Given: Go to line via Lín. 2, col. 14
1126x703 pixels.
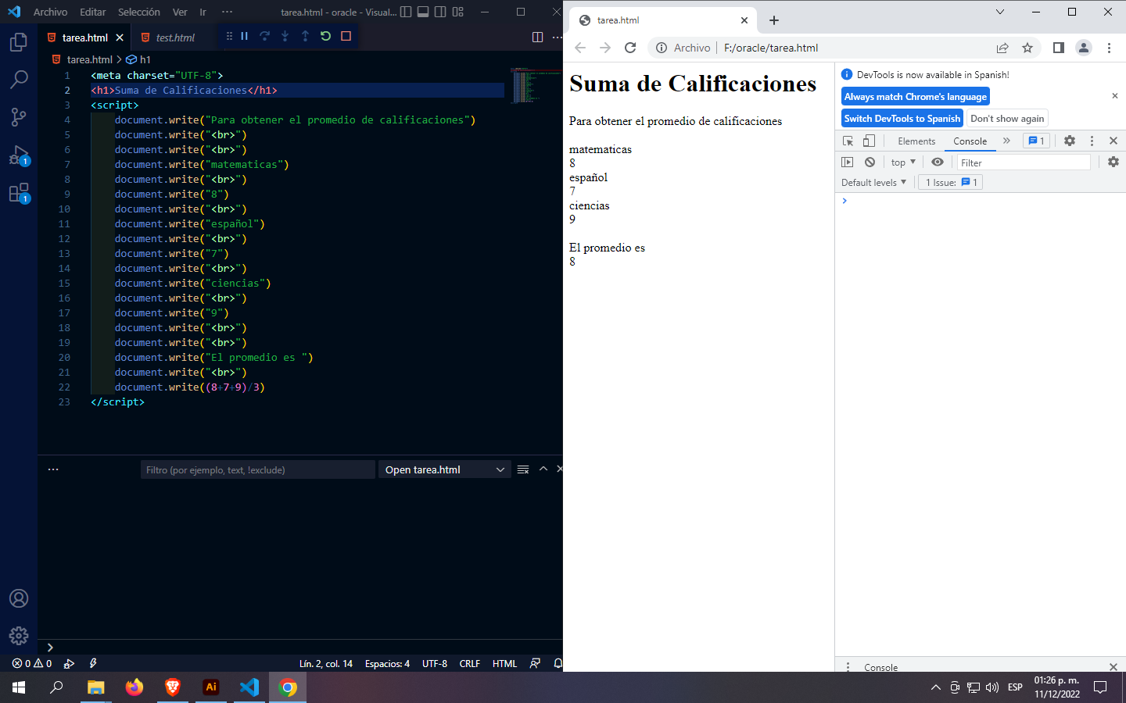Looking at the screenshot, I should tap(326, 663).
